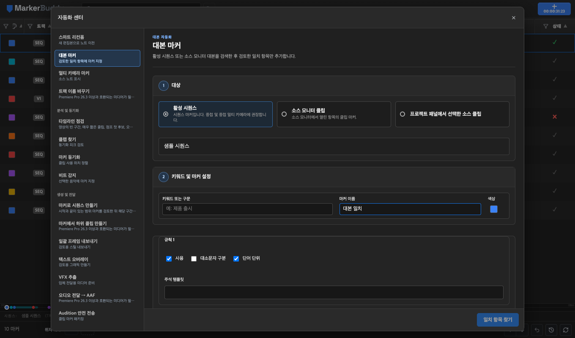575x338 pixels.
Task: Switch to 멀티 카메라 마커
Action: 97,76
